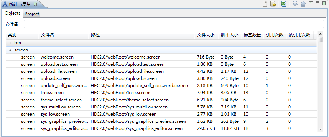This screenshot has height=137, width=329.
Task: Click the 1.86 KB file size cell
Action: [x=205, y=64]
